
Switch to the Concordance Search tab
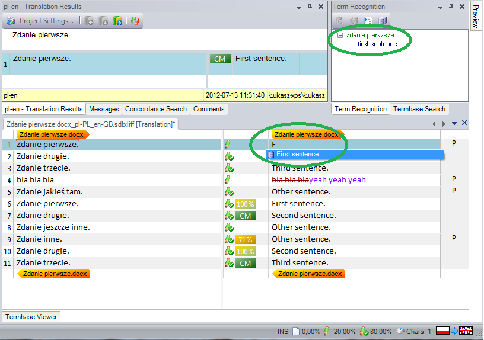[x=156, y=109]
